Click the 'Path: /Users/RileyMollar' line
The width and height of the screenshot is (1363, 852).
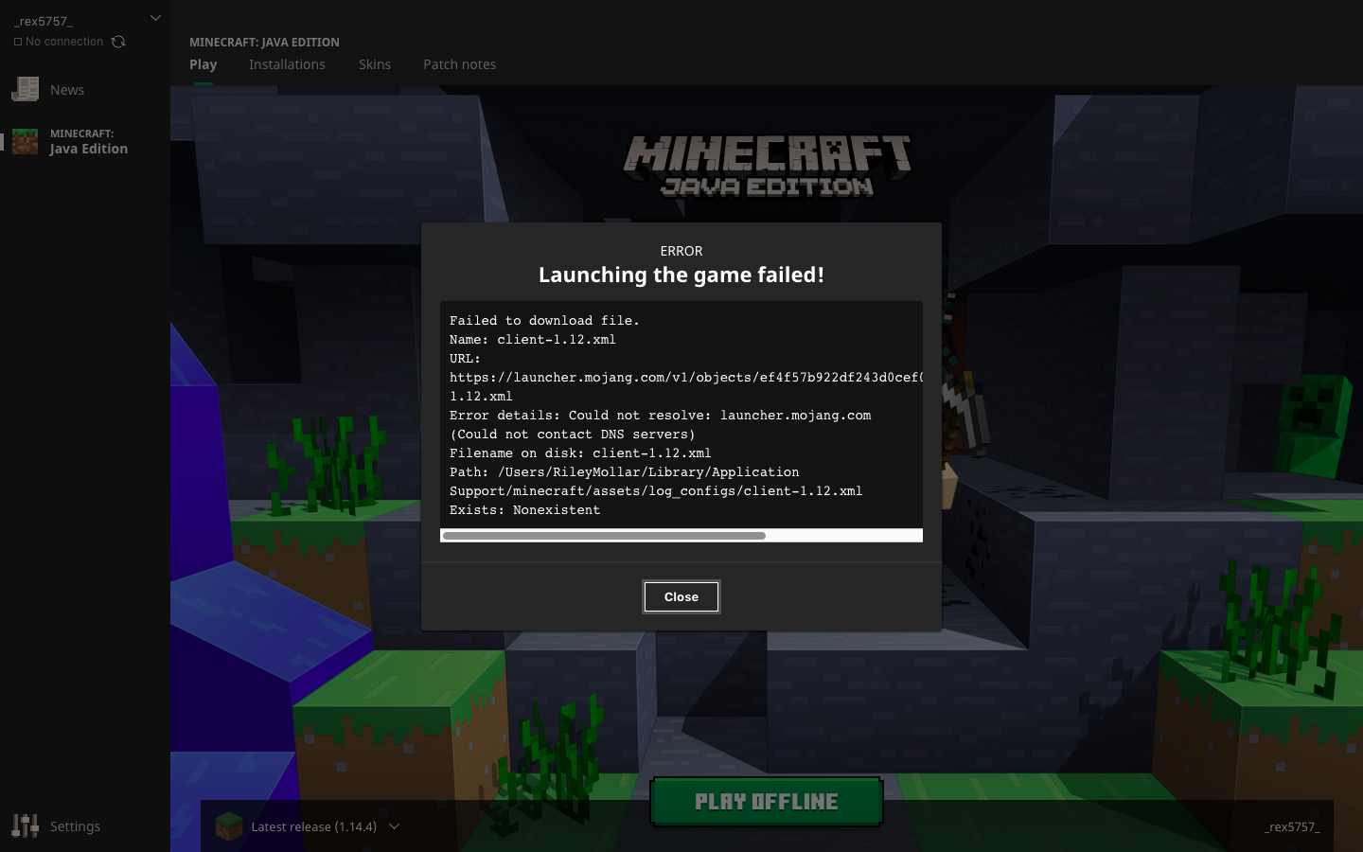[x=624, y=472]
